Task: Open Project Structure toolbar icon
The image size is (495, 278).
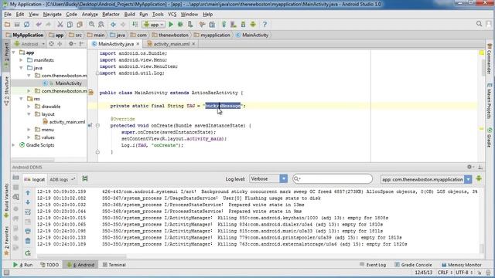Action: (212, 24)
